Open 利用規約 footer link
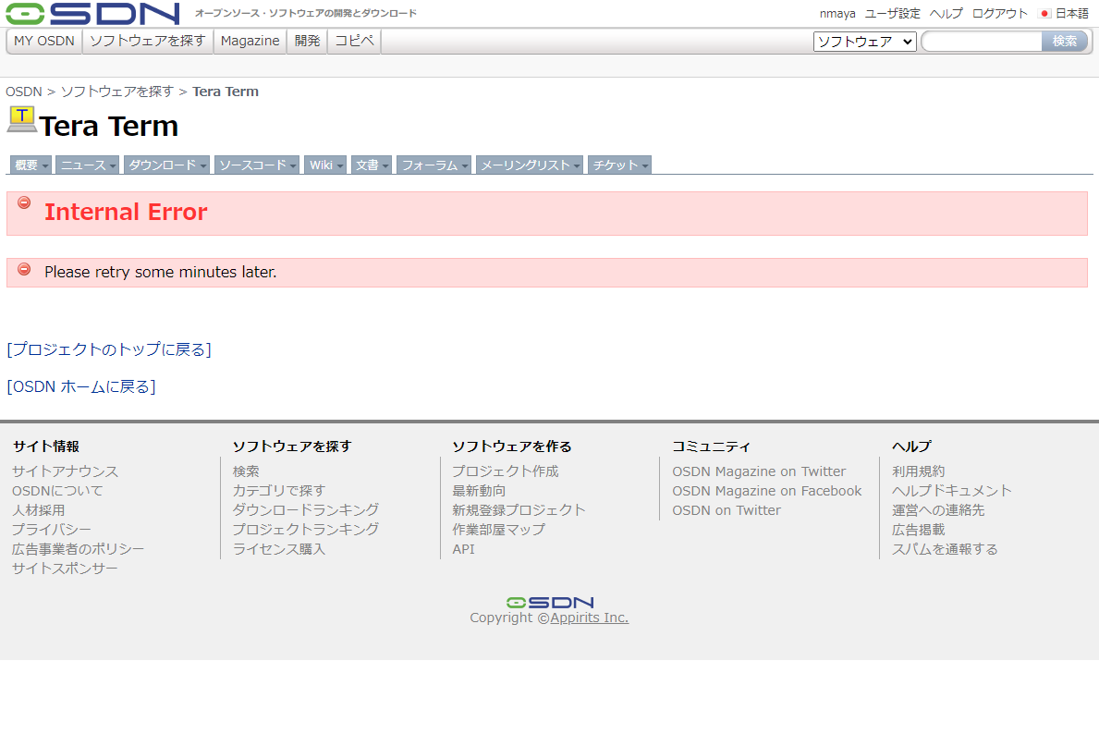The image size is (1099, 734). point(918,471)
